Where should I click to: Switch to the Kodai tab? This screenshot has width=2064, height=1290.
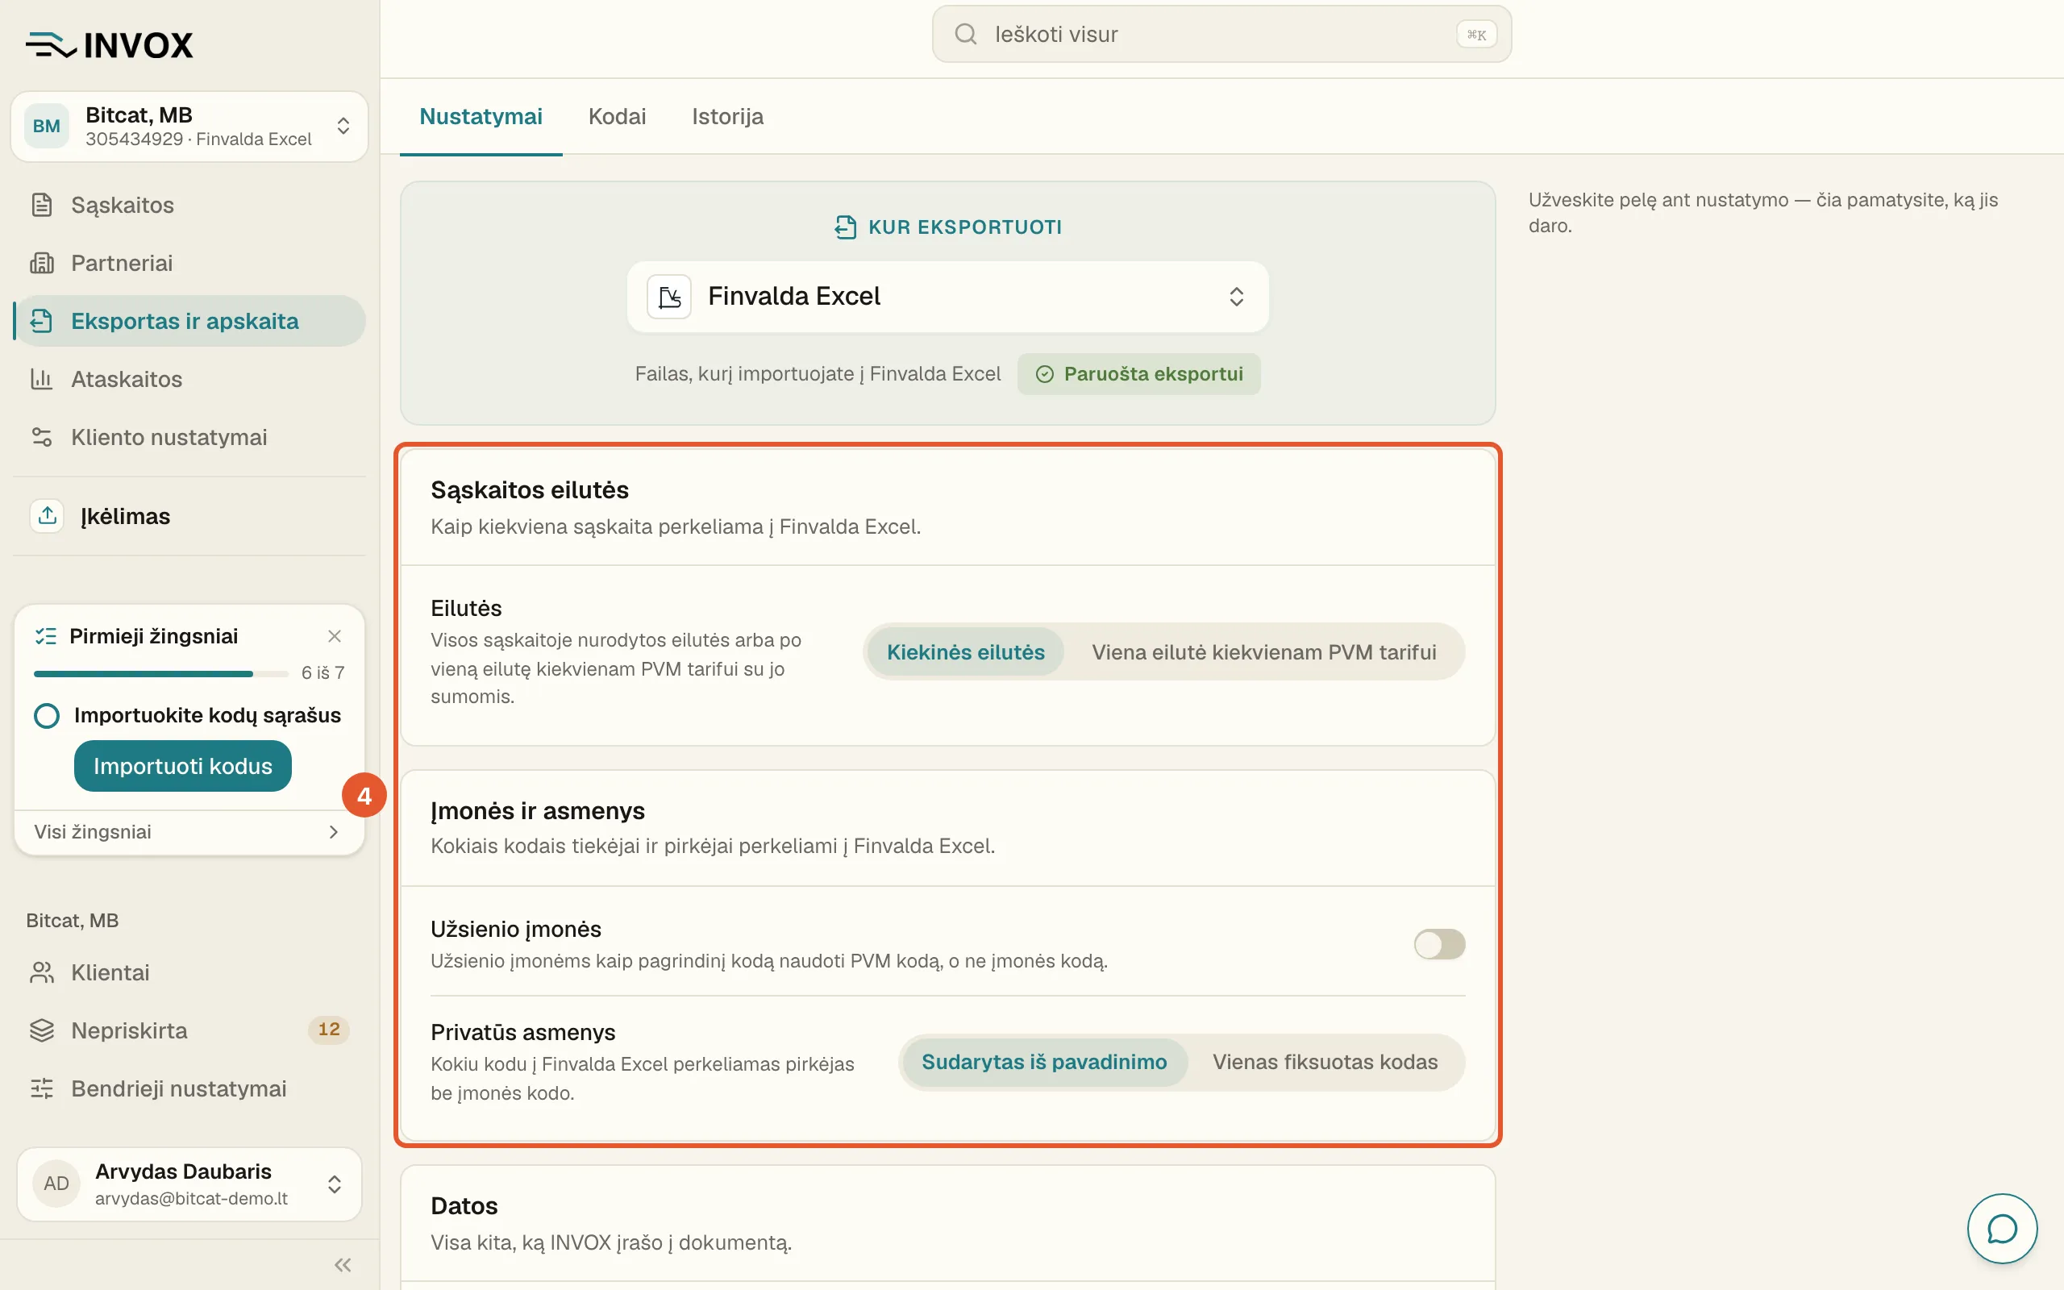[617, 117]
